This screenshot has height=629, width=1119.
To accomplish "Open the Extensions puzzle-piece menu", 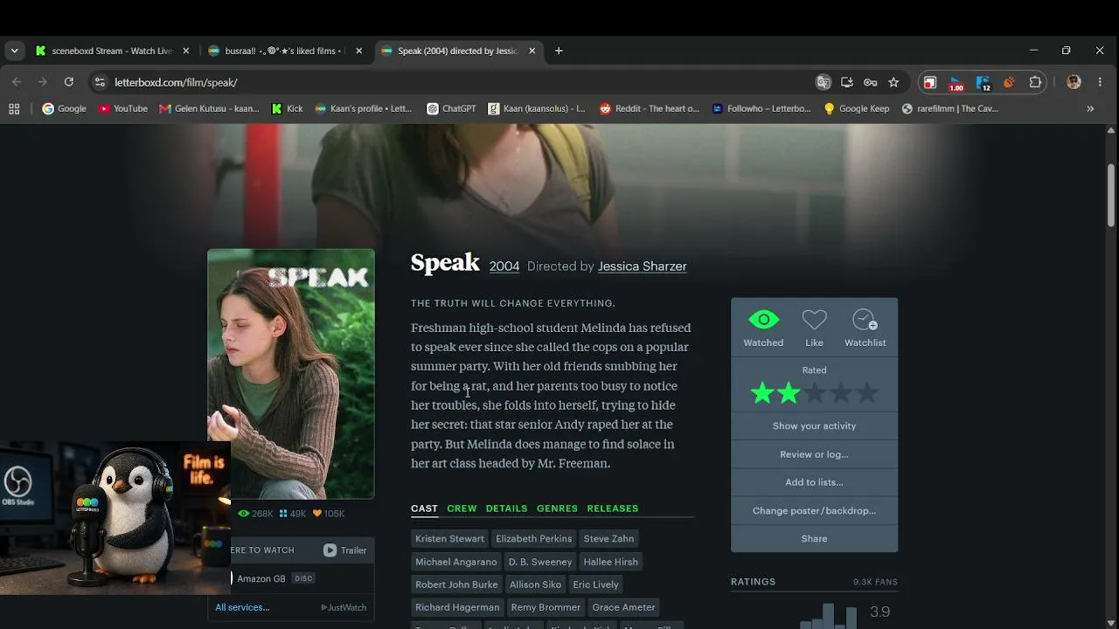I will [1036, 82].
